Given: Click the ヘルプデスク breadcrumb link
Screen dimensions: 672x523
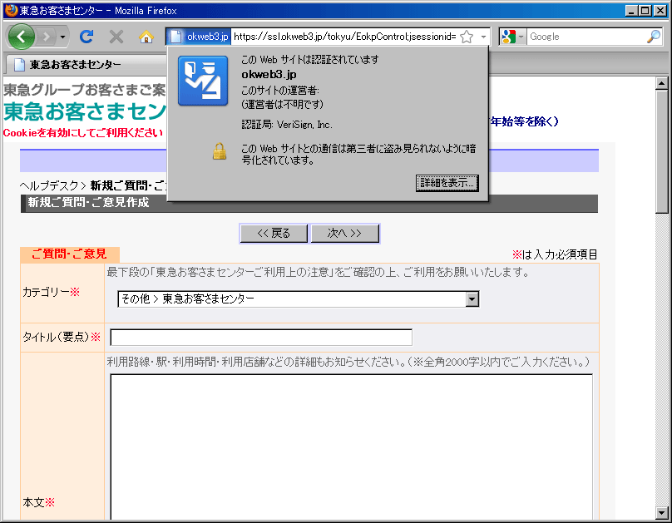Looking at the screenshot, I should [x=49, y=185].
